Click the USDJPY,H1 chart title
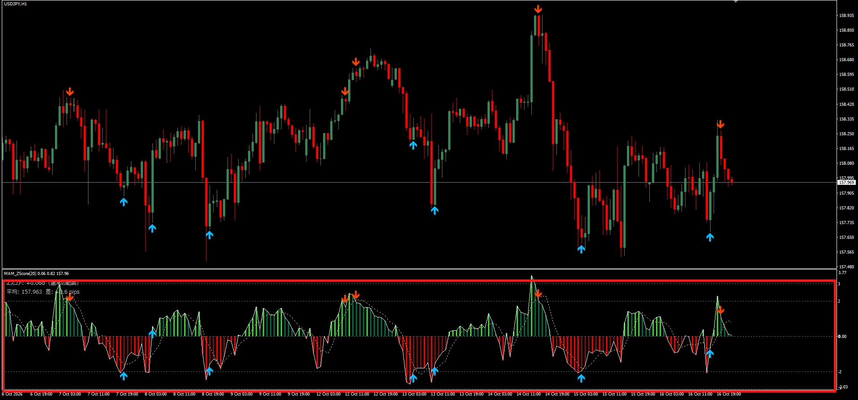858x400 pixels. coord(16,4)
